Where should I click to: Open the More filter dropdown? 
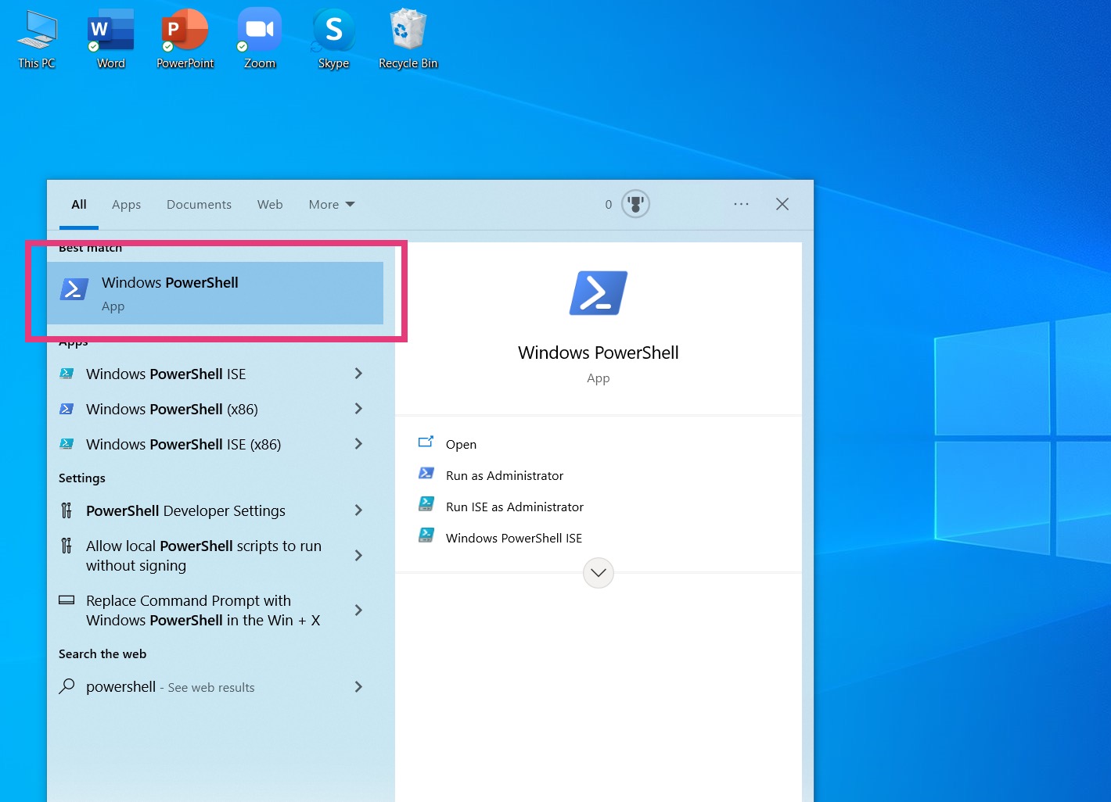(x=332, y=205)
